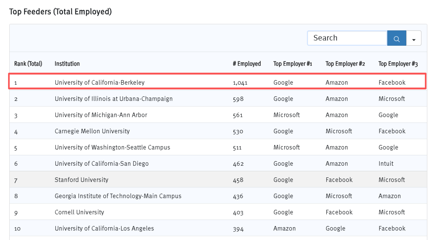This screenshot has height=240, width=433.
Task: Click the 394 employed value
Action: coord(238,229)
